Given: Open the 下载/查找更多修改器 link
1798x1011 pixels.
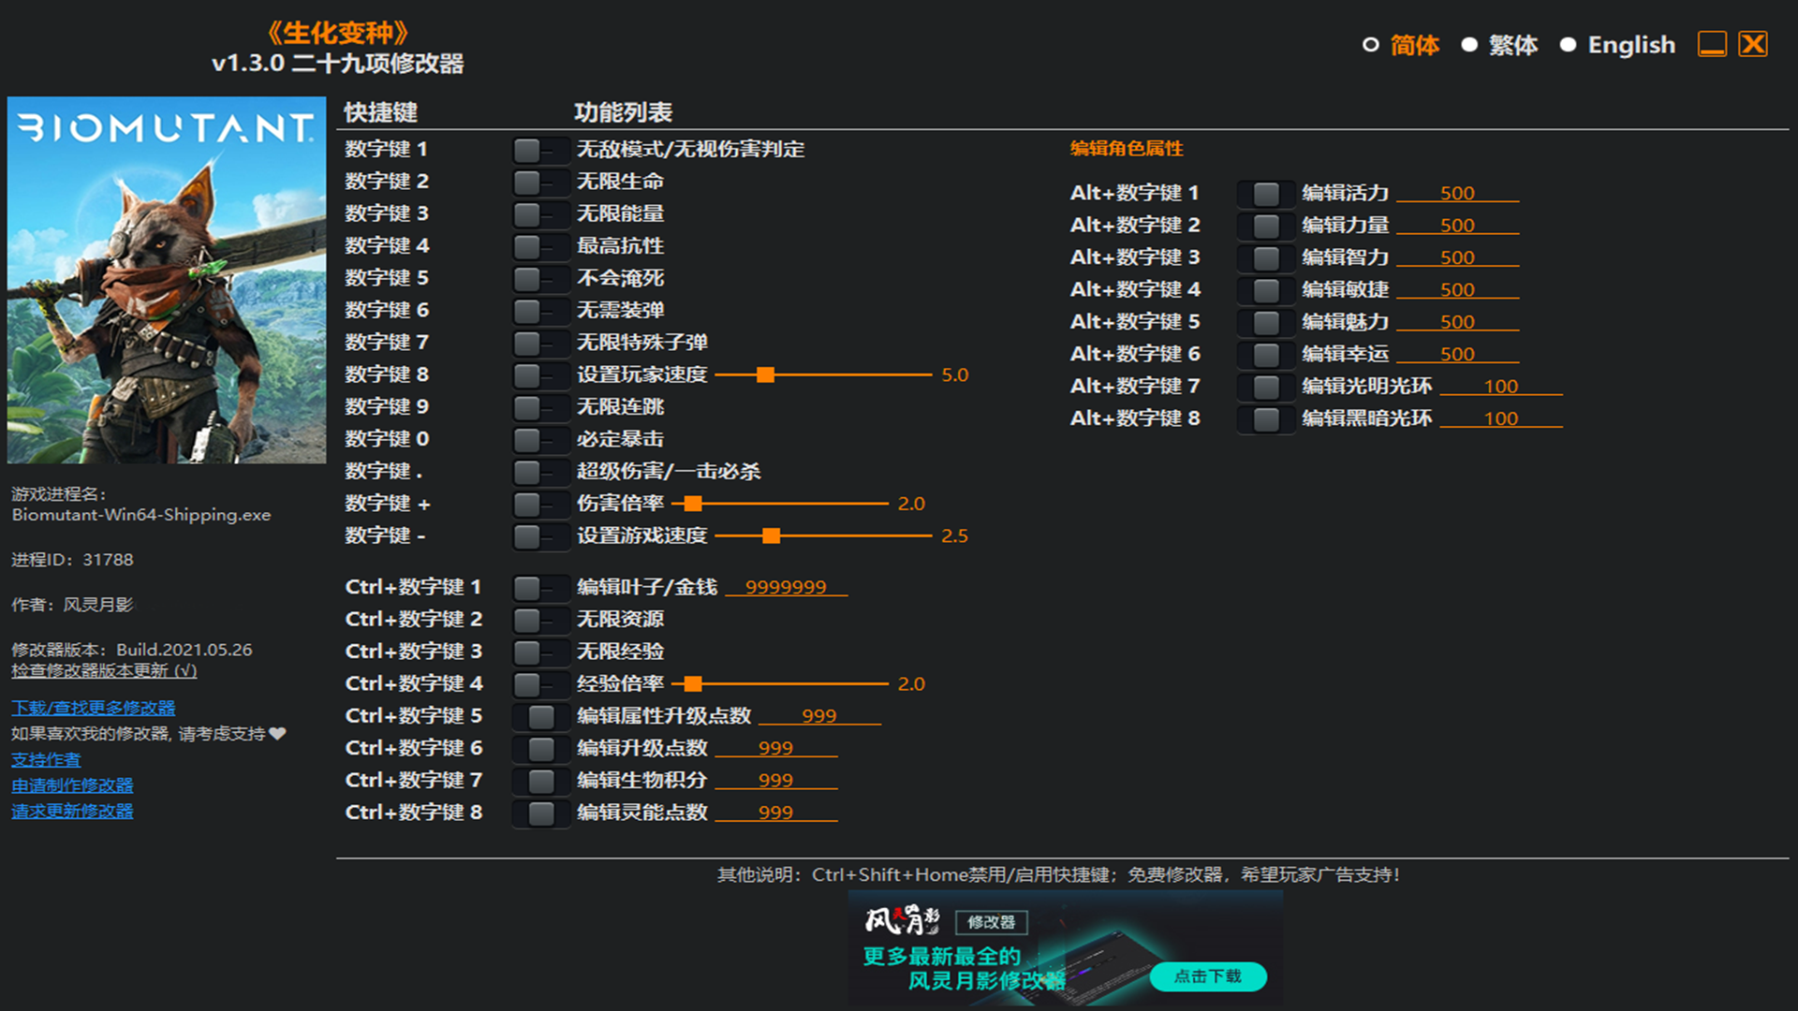Looking at the screenshot, I should point(93,708).
